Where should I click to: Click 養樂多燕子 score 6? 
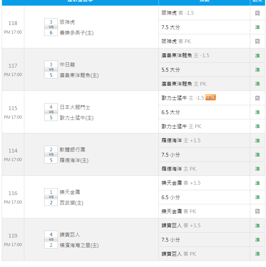(51, 33)
